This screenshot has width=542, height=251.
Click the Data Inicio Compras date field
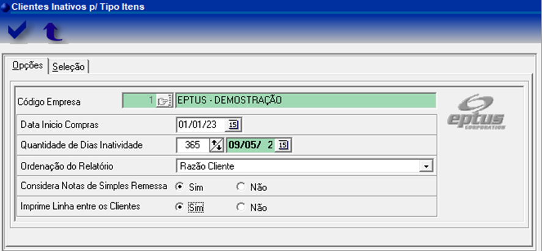pyautogui.click(x=200, y=125)
